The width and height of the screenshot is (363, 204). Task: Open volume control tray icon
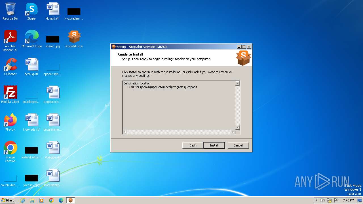click(x=322, y=200)
